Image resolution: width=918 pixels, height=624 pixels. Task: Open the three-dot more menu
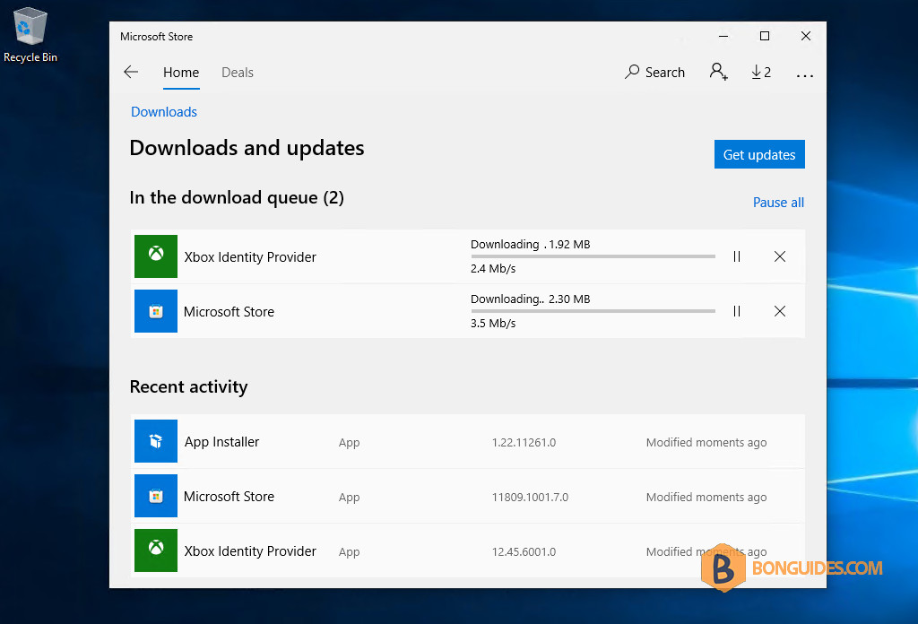[805, 75]
